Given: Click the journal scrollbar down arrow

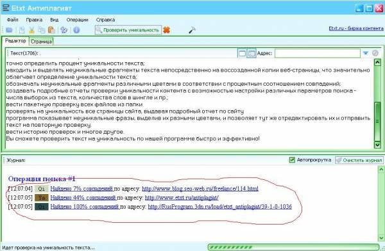Looking at the screenshot, I should (381, 238).
